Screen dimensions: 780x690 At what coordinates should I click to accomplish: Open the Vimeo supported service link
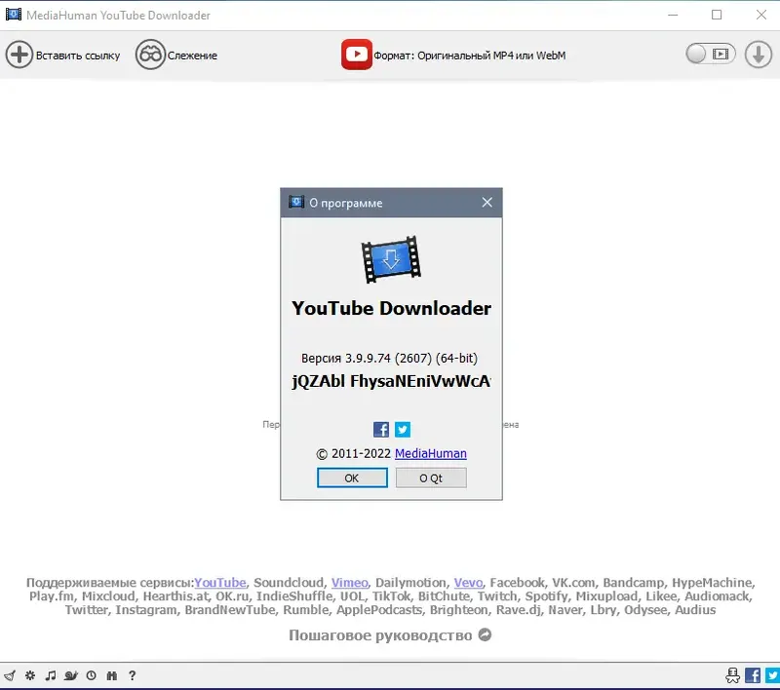350,582
